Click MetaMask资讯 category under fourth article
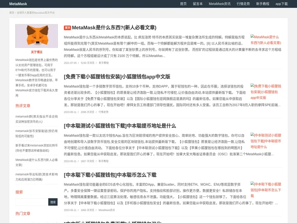 (x=107, y=210)
